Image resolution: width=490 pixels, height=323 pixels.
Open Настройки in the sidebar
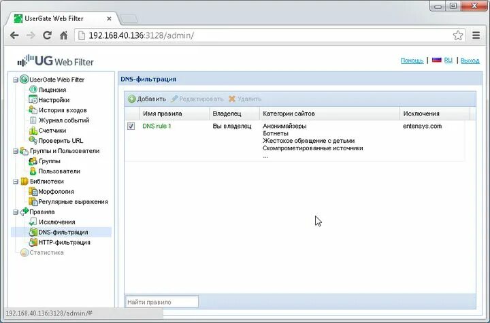pos(54,100)
